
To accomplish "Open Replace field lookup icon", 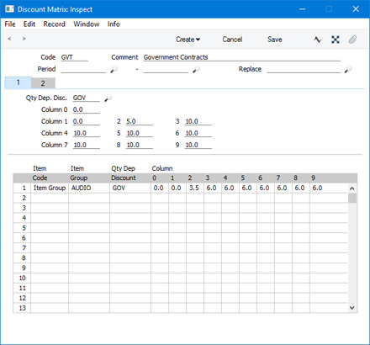I will [348, 69].
